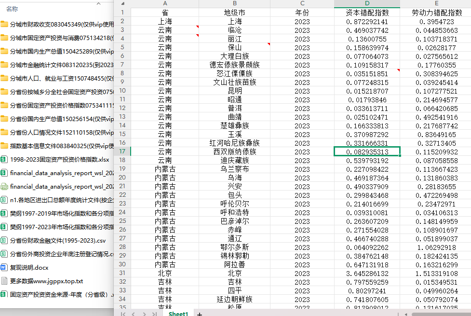Select the cell 0.872292141
This screenshot has width=471, height=316.
pos(367,22)
